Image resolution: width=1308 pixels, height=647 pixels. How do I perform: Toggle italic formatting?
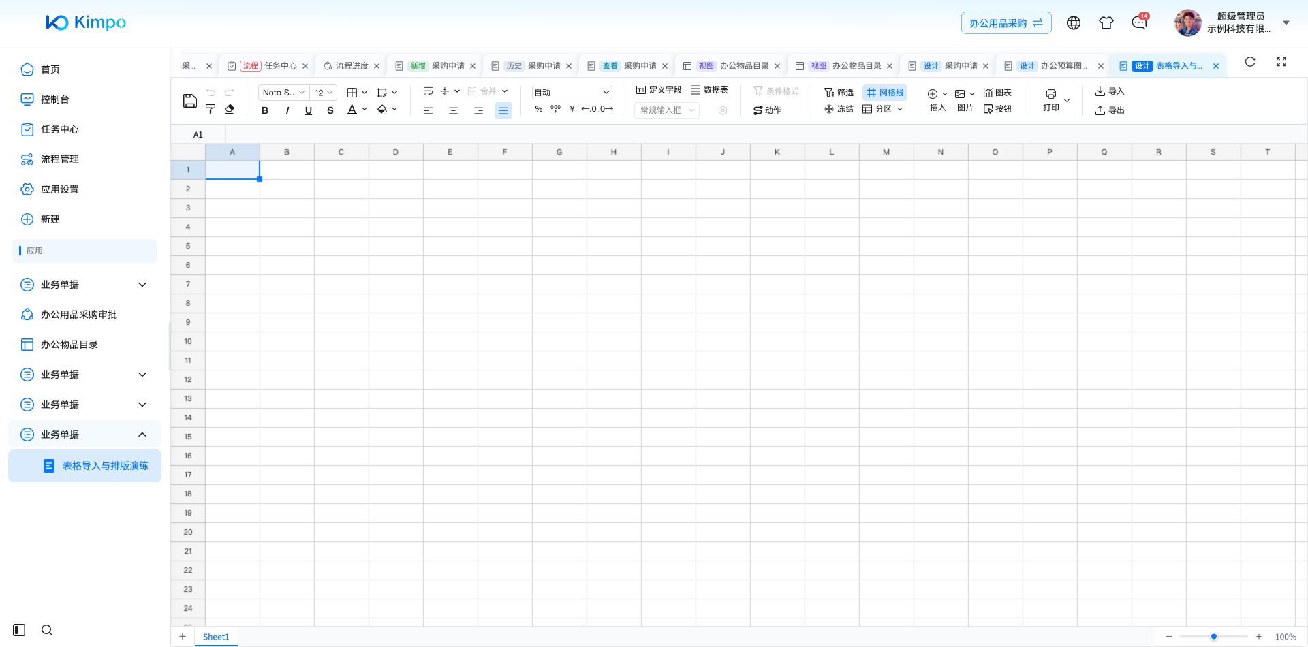coord(287,110)
